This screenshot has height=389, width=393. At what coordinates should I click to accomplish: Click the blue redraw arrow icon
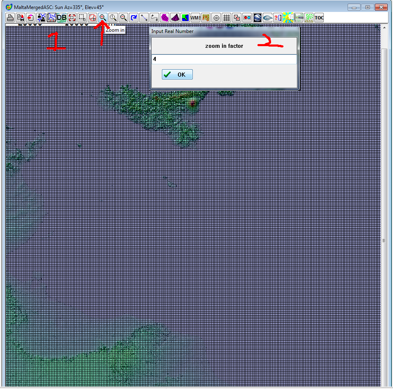[133, 18]
